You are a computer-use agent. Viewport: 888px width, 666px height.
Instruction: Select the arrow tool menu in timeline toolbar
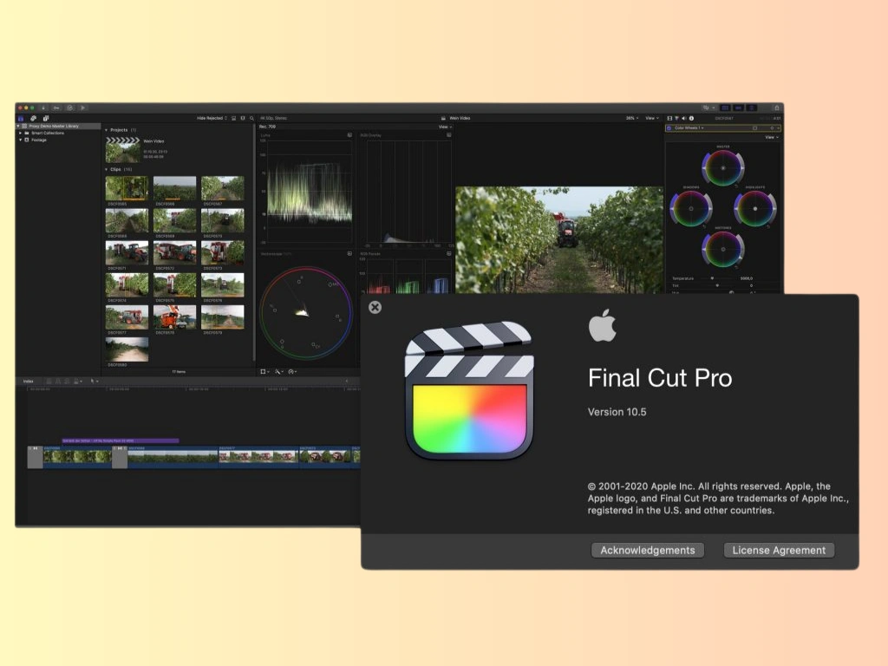point(93,380)
